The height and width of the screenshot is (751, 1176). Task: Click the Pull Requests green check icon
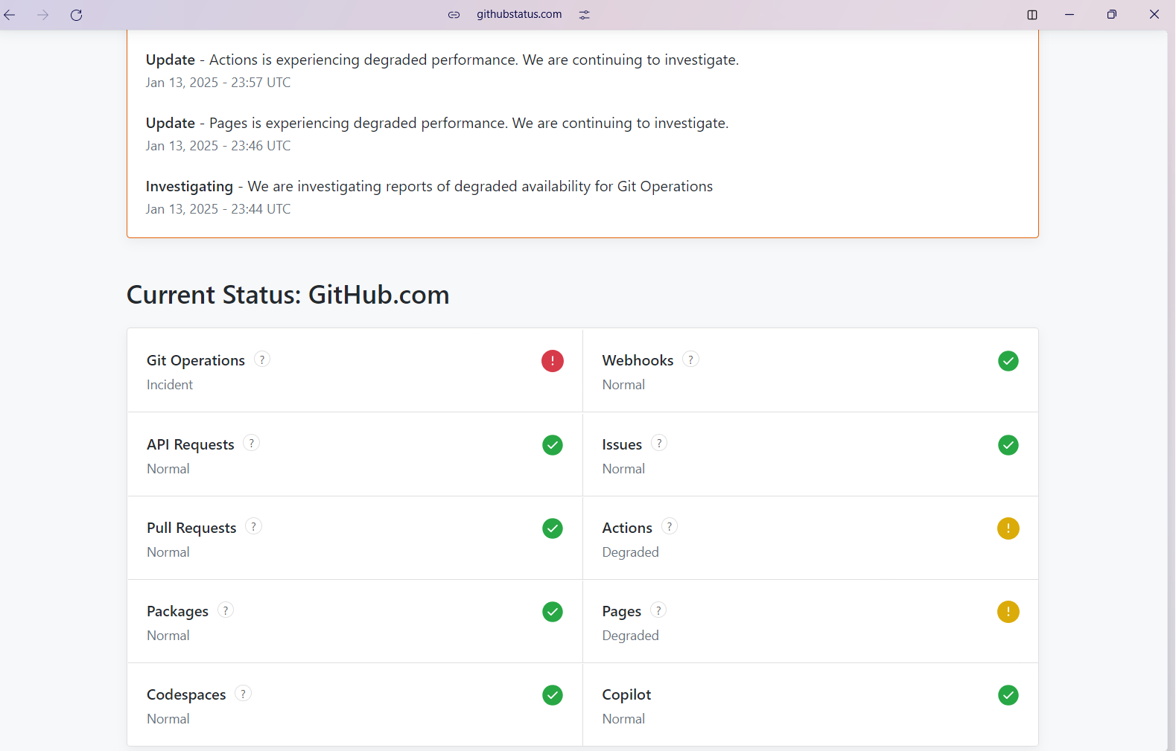click(x=553, y=528)
